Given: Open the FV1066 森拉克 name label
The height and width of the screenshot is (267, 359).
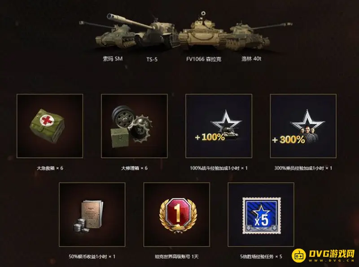Looking at the screenshot, I should [x=204, y=59].
